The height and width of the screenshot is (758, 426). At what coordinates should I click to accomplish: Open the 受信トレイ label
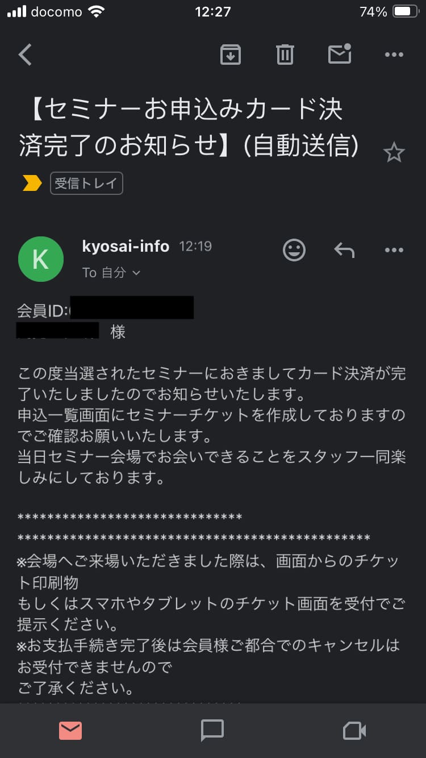pos(86,184)
